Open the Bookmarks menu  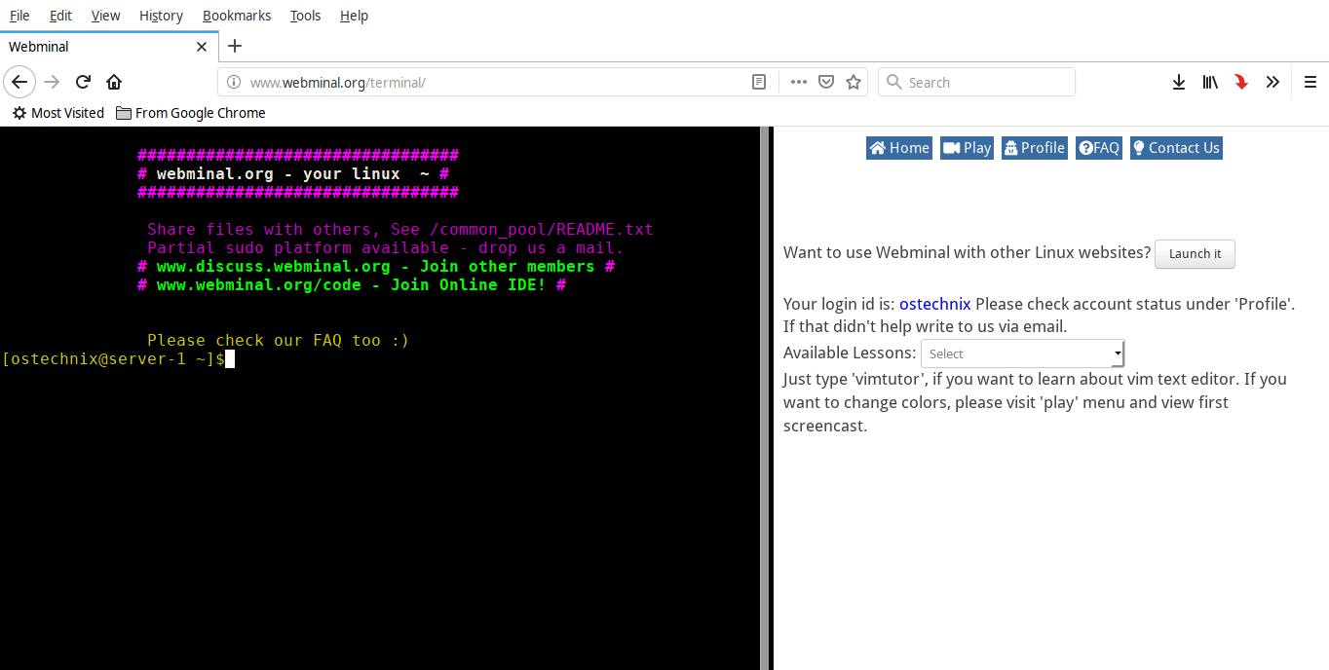[x=237, y=16]
